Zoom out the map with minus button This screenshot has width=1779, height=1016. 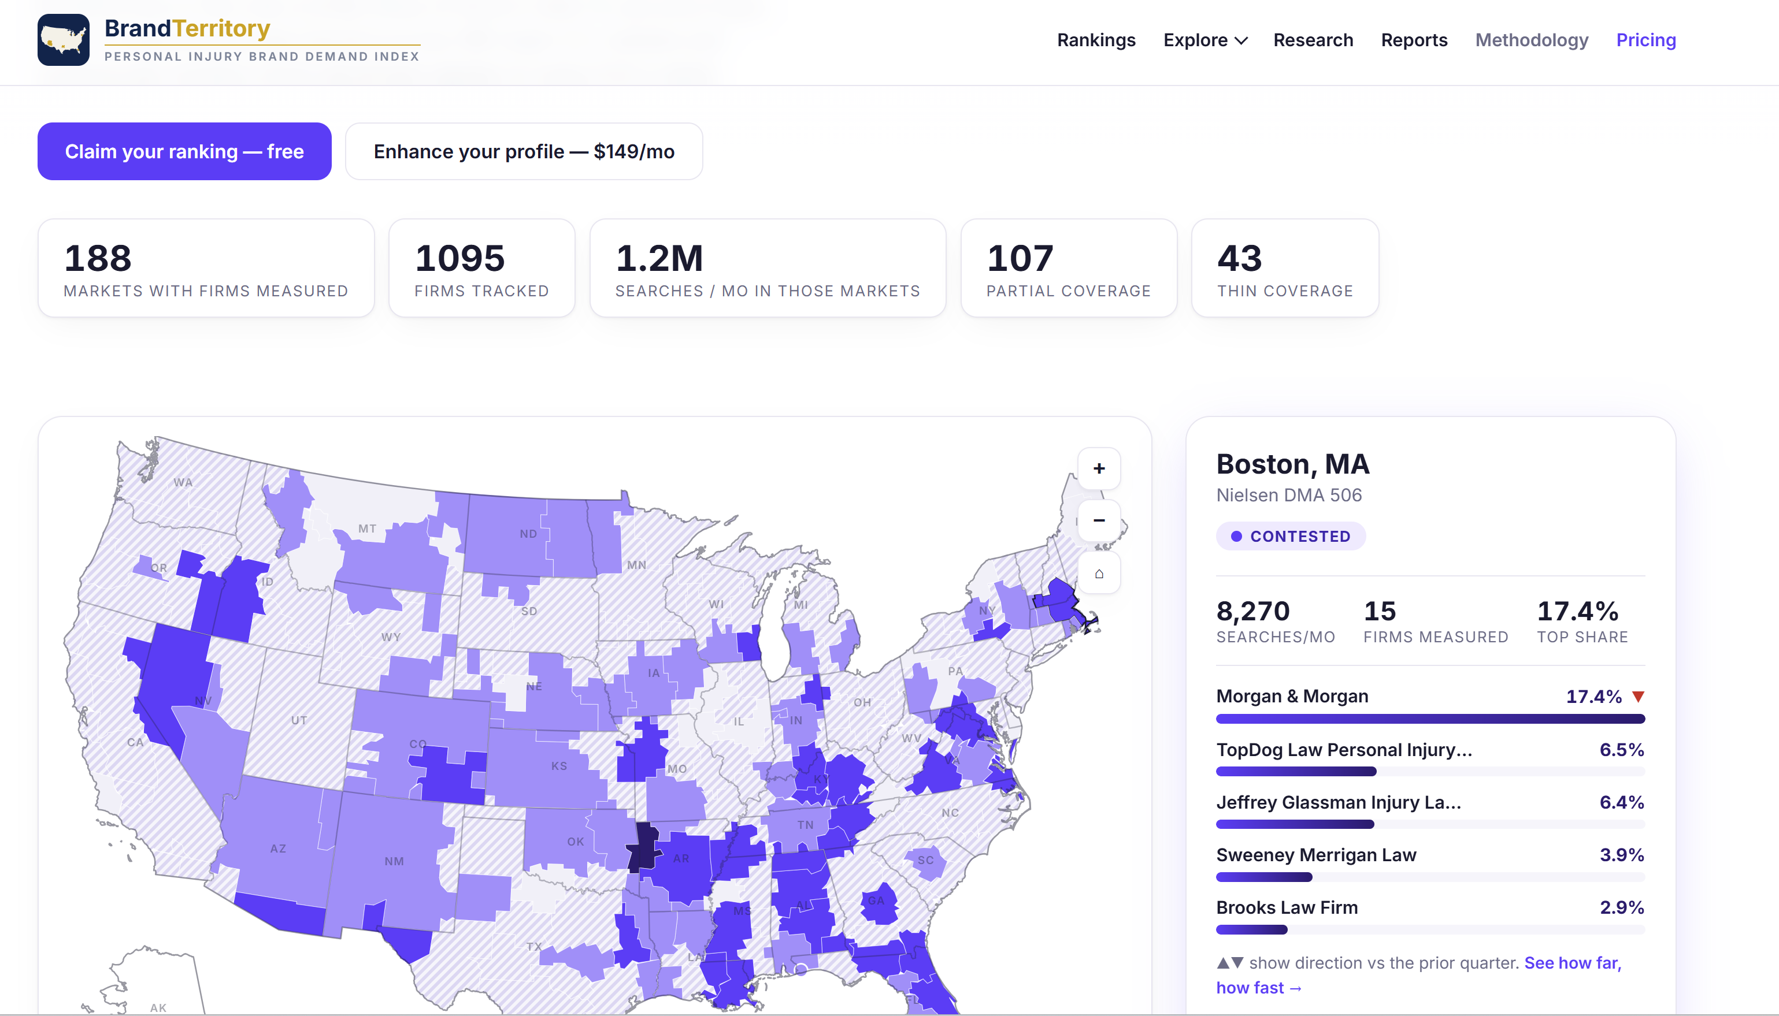coord(1099,520)
